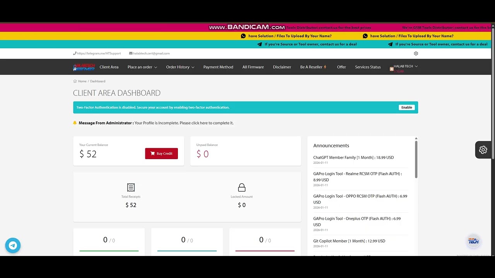
Task: Open Git Copilot Member announcement
Action: click(349, 241)
